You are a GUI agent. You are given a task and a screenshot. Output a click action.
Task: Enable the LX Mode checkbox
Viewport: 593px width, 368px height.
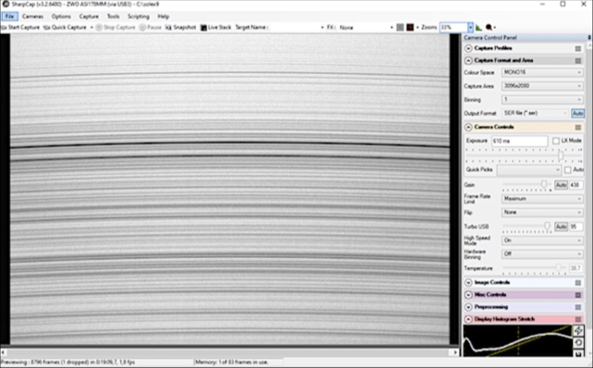tap(556, 141)
